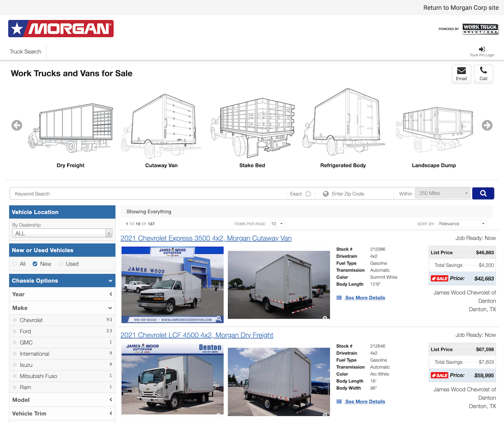Click the zoom icon on the dealership thumbnail
The image size is (504, 423).
219,318
